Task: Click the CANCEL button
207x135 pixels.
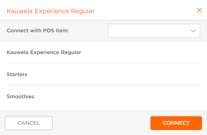Action: tap(29, 123)
